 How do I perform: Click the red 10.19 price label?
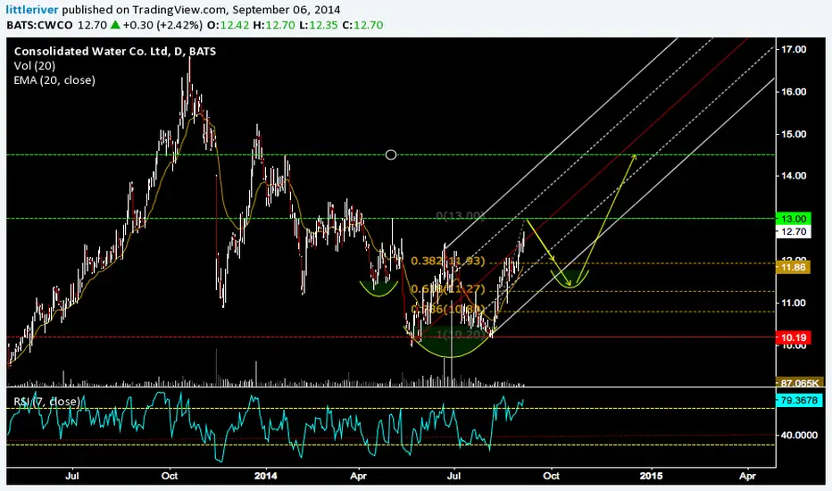point(794,337)
